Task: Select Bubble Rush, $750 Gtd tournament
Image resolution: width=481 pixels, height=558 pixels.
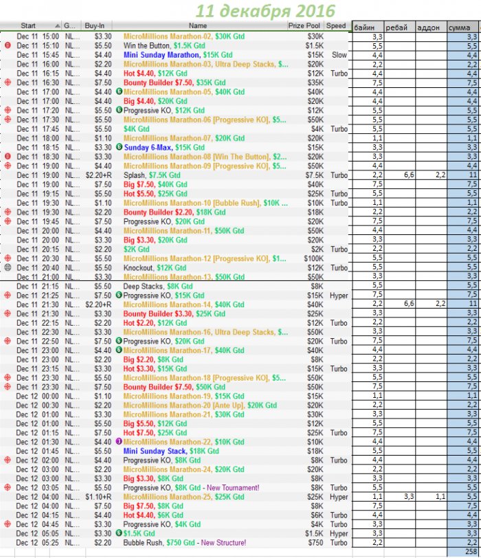Action: point(185,543)
